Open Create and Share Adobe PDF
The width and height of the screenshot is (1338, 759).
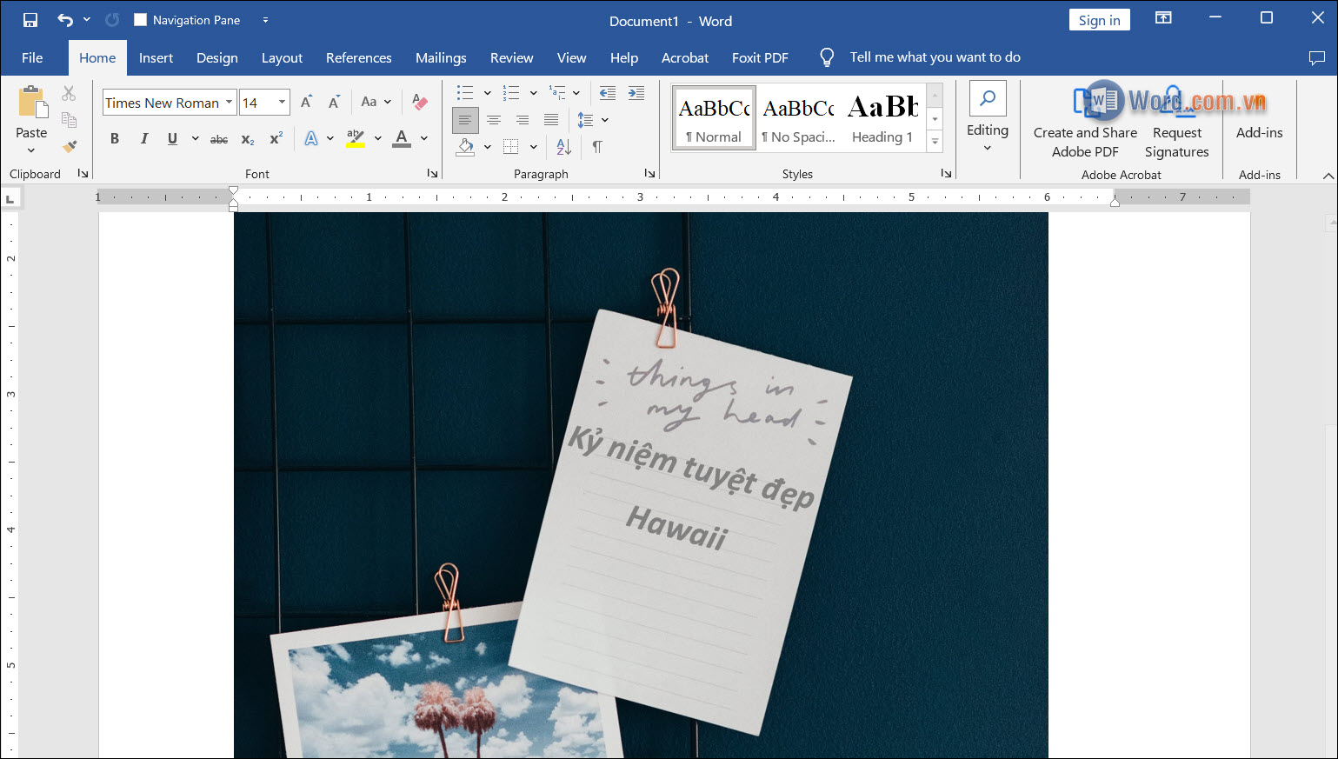coord(1085,123)
